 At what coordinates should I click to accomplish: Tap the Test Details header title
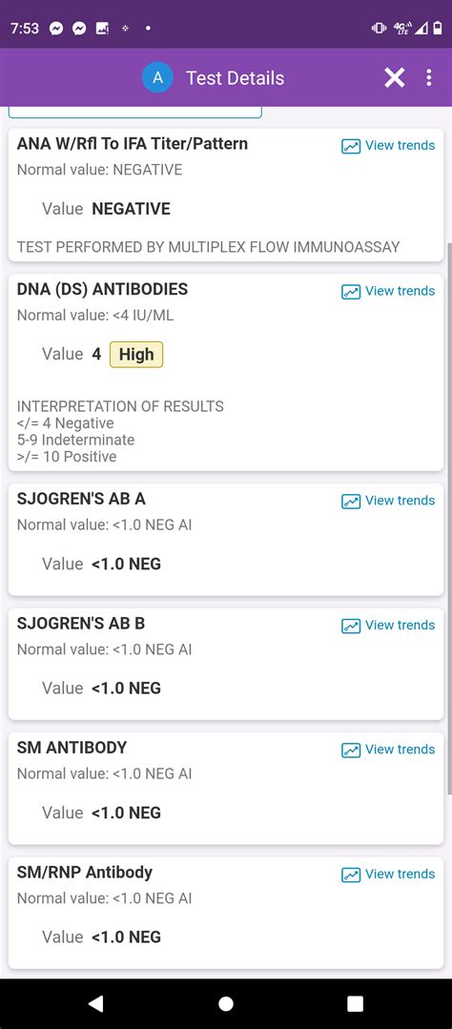point(235,78)
